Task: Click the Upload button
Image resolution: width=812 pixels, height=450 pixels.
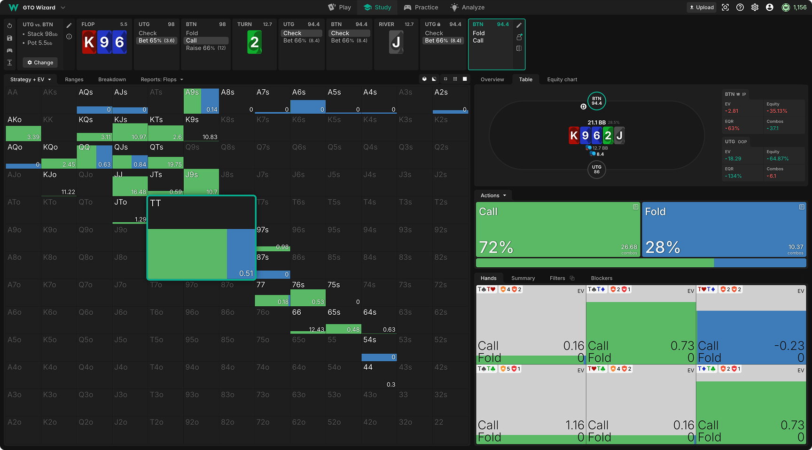Action: [x=702, y=8]
